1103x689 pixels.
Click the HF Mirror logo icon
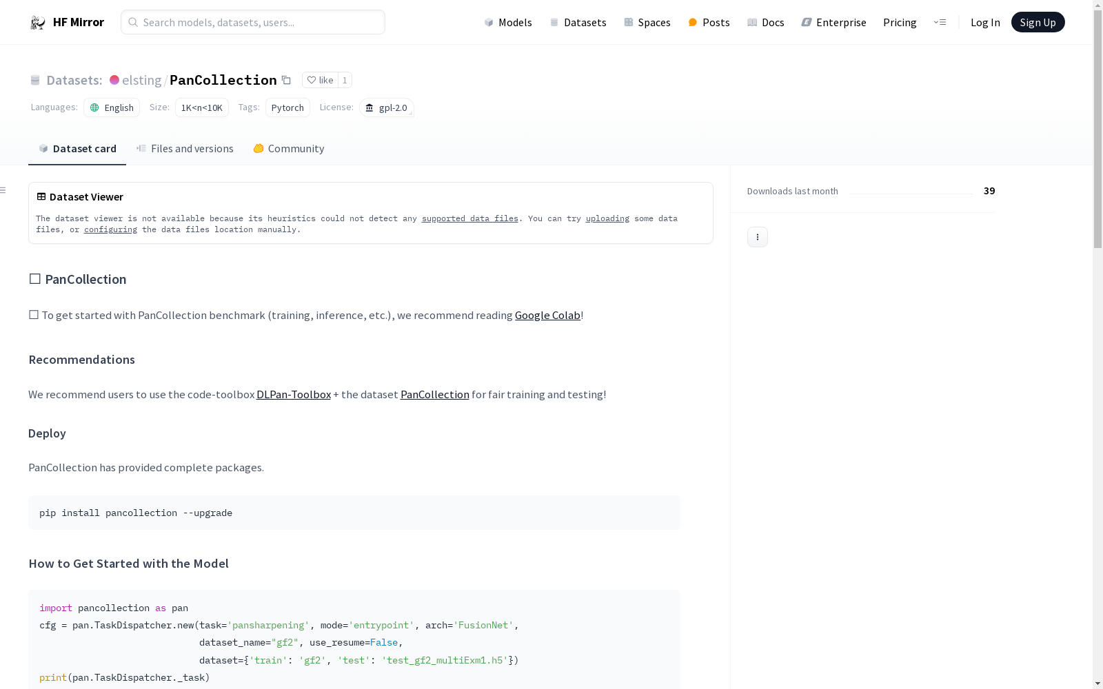[x=38, y=23]
